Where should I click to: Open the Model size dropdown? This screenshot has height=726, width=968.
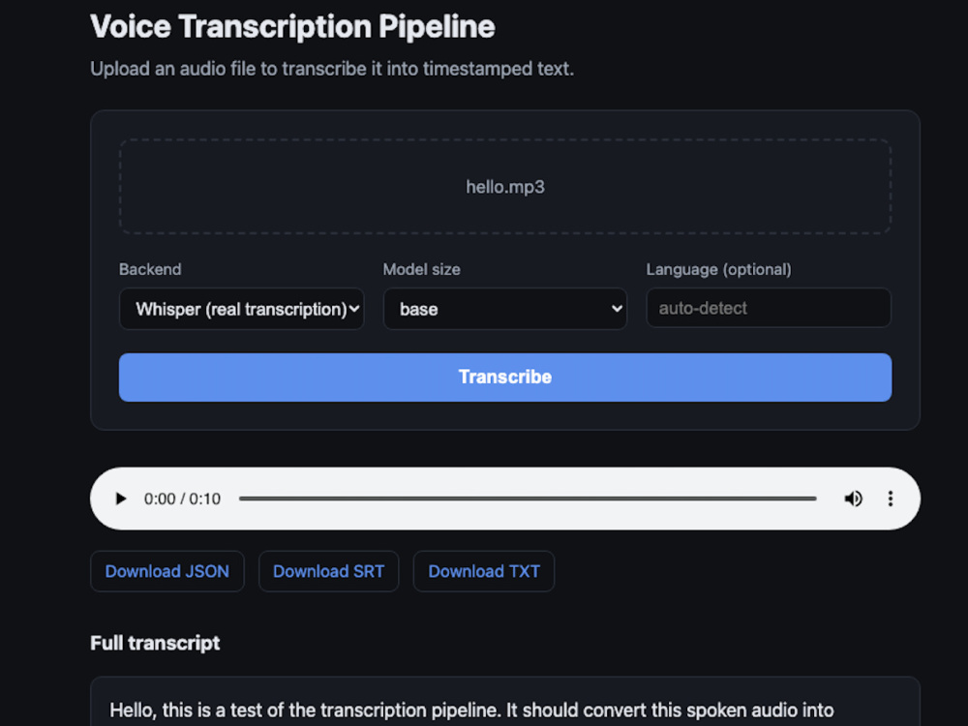505,309
